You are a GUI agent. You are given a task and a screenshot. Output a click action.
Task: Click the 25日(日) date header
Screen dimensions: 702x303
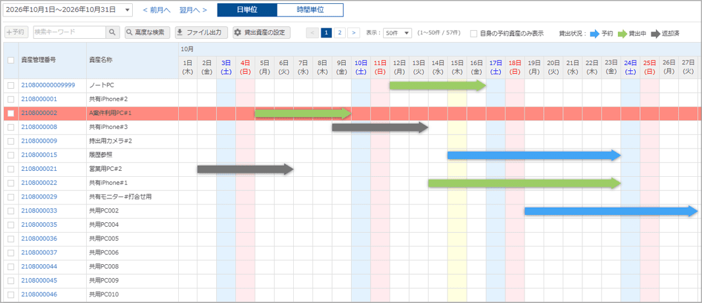(649, 66)
